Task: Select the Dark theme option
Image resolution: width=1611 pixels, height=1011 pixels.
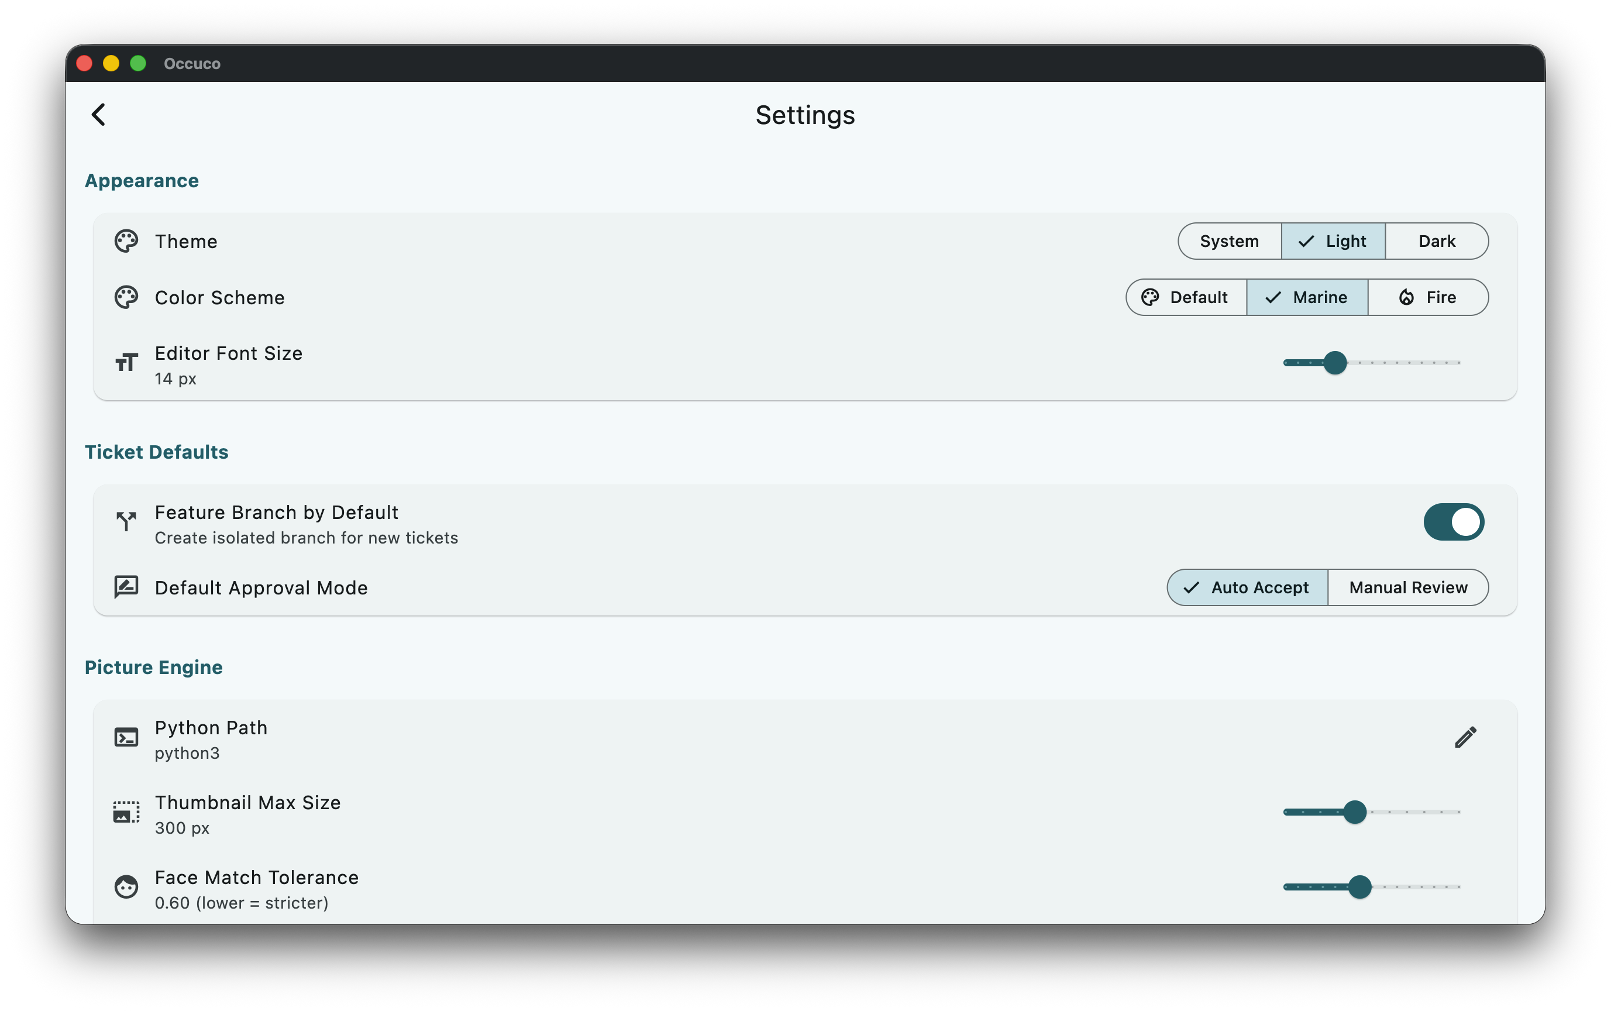Action: tap(1436, 242)
